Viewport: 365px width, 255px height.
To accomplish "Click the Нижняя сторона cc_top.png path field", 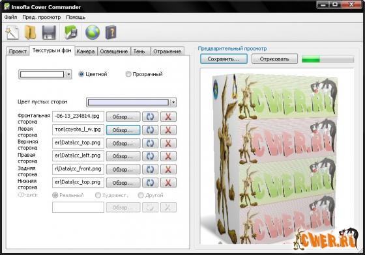I will pyautogui.click(x=78, y=183).
